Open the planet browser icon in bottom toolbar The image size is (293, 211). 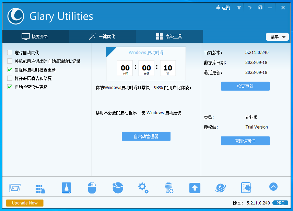[220, 188]
